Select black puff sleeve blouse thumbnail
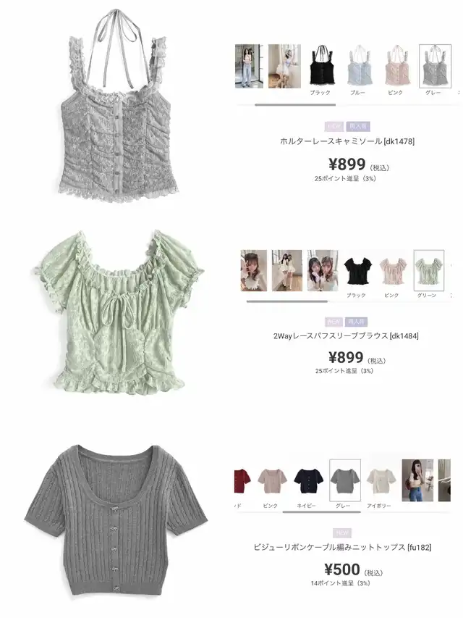The height and width of the screenshot is (618, 463). click(357, 271)
